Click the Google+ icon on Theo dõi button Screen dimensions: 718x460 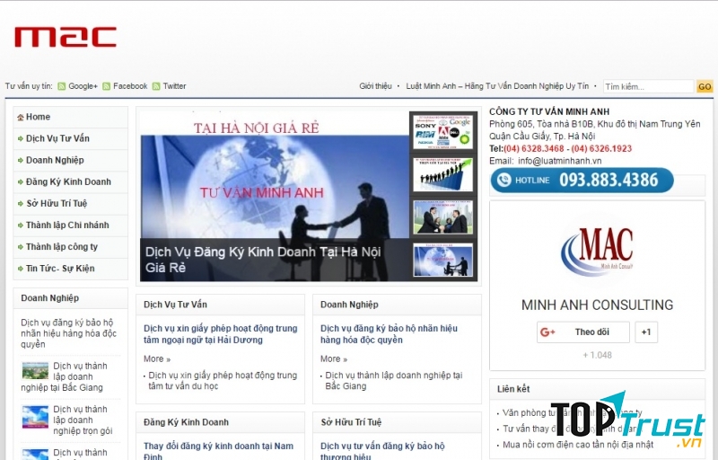click(x=547, y=332)
